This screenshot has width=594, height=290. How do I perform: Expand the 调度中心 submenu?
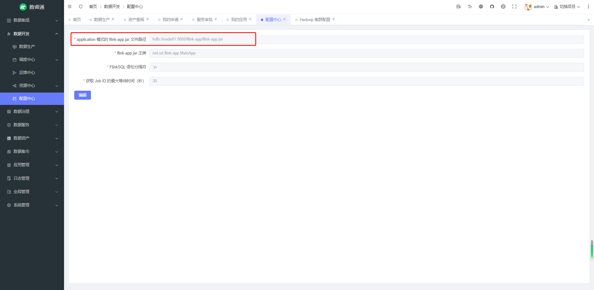[32, 60]
